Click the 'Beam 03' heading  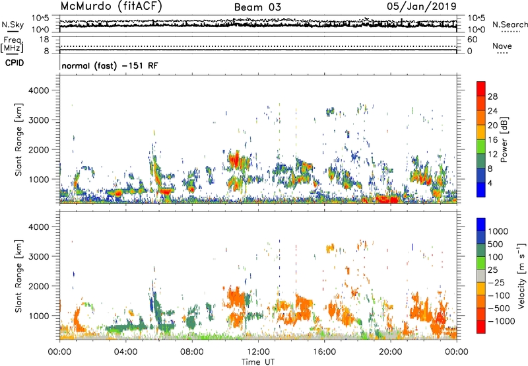(257, 7)
